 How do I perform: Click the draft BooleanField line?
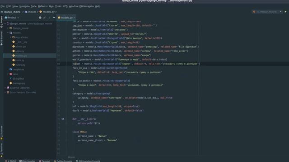point(108,111)
